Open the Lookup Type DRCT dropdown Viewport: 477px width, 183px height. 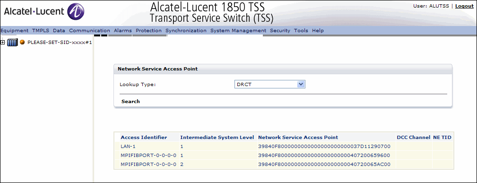(x=269, y=84)
